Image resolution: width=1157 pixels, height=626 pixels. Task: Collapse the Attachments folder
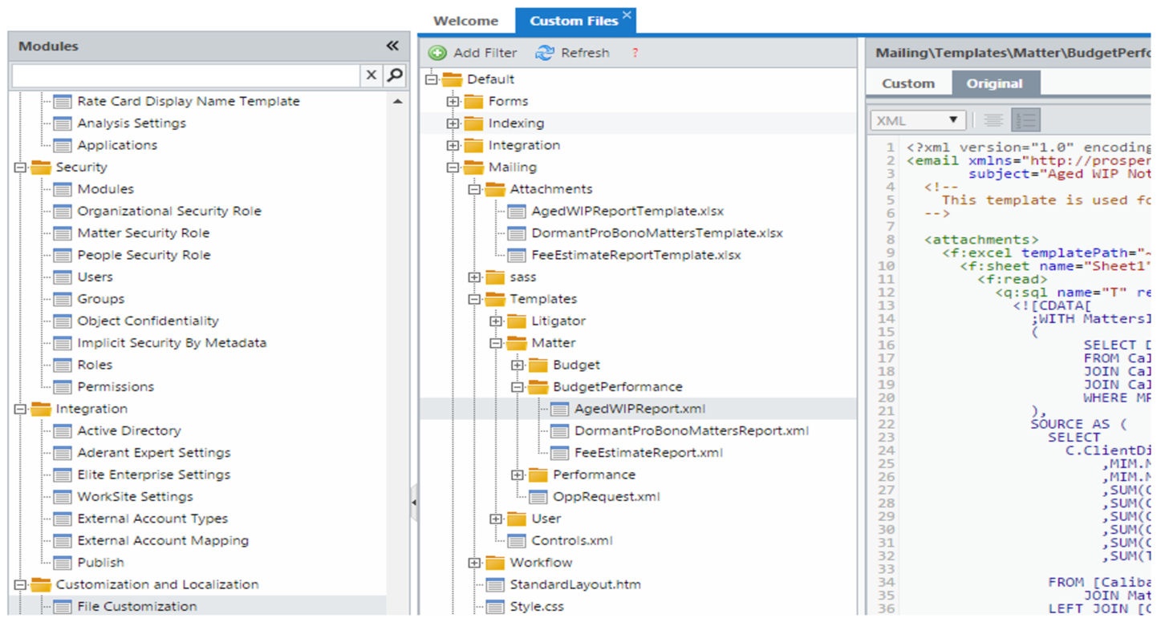pos(475,190)
